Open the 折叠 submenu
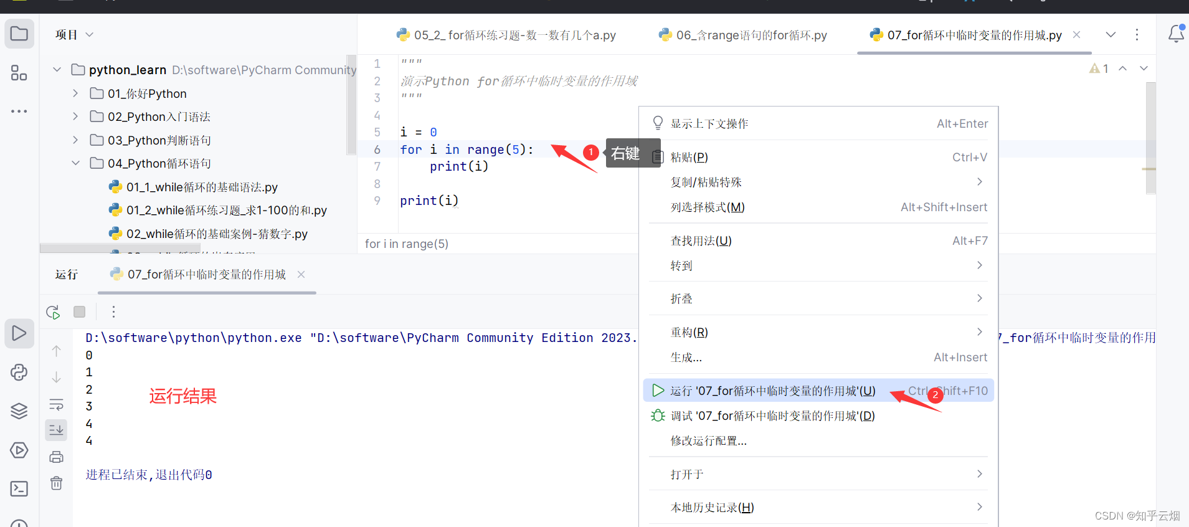 pos(818,298)
